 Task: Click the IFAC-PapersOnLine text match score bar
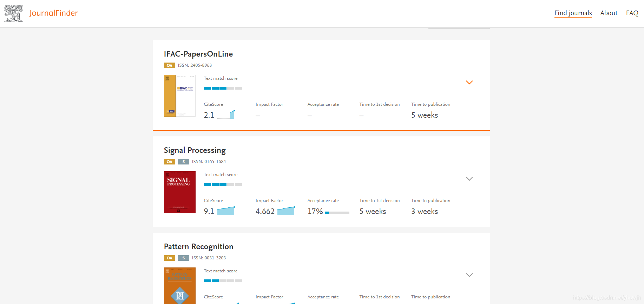click(x=223, y=88)
